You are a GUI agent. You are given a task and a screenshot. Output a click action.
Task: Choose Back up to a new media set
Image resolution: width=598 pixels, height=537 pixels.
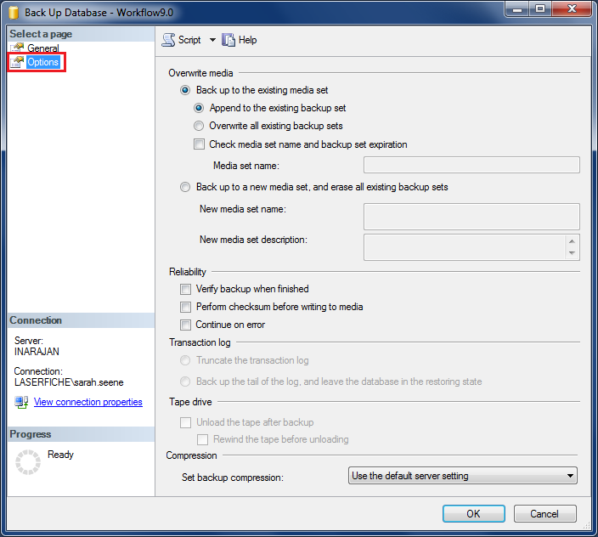click(186, 187)
